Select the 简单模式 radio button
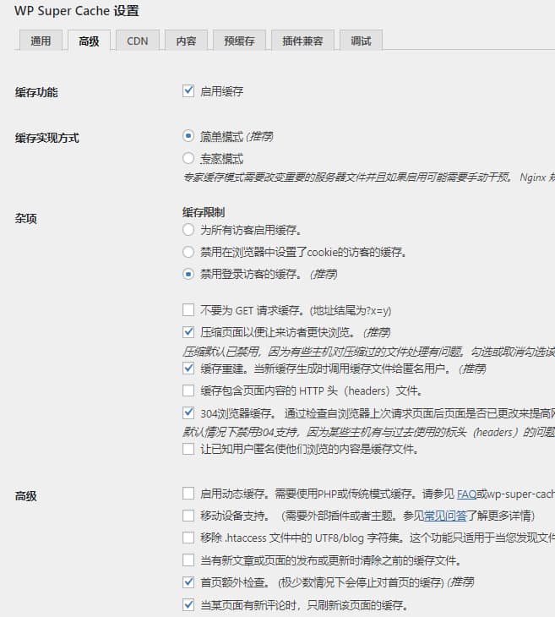Screen dimensions: 555x617 pos(188,136)
